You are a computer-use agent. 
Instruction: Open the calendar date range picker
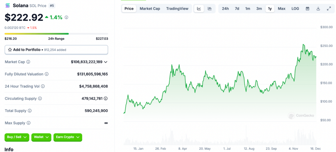point(307,9)
